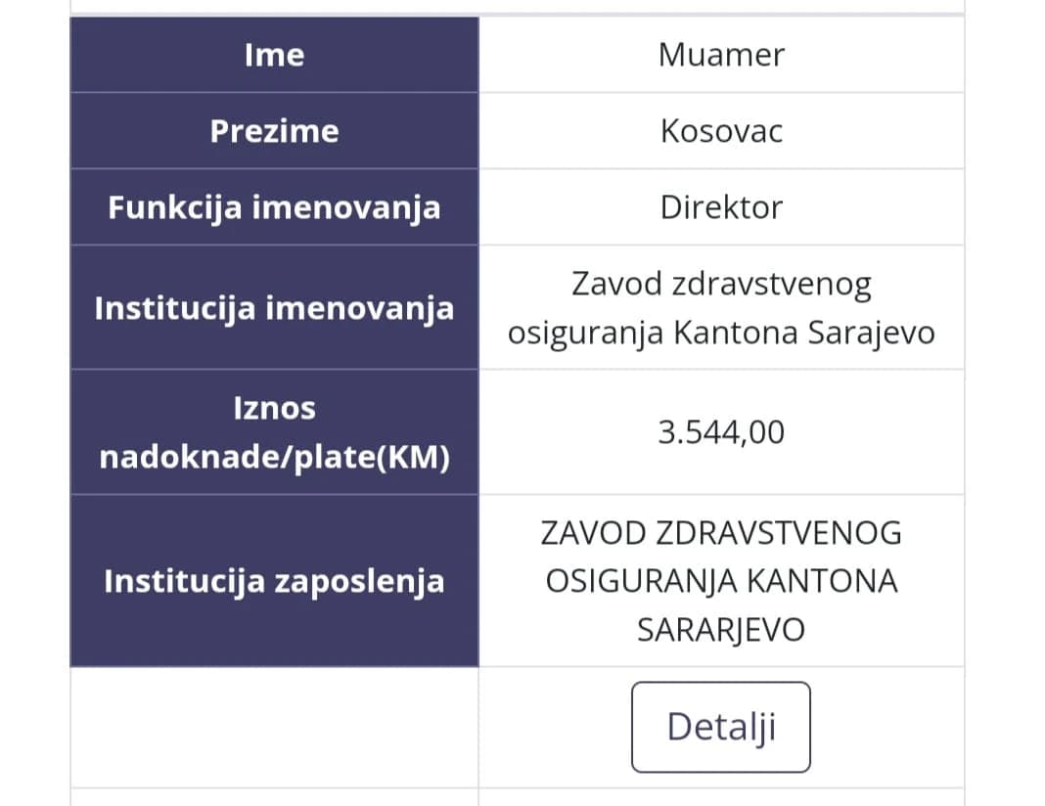This screenshot has height=806, width=1045.
Task: Click the empty cell left of Detalji
Action: click(x=275, y=728)
